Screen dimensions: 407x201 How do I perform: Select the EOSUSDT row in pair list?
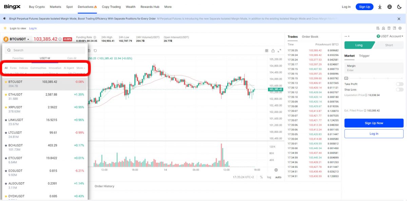pyautogui.click(x=44, y=173)
